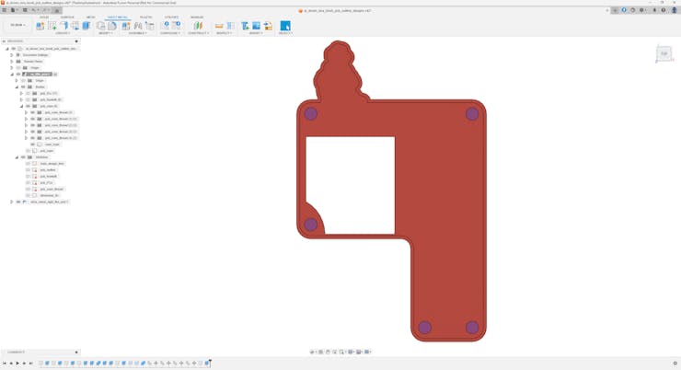Screen dimensions: 681x370
Task: Select the Flange tool in Create group
Action: pos(63,26)
